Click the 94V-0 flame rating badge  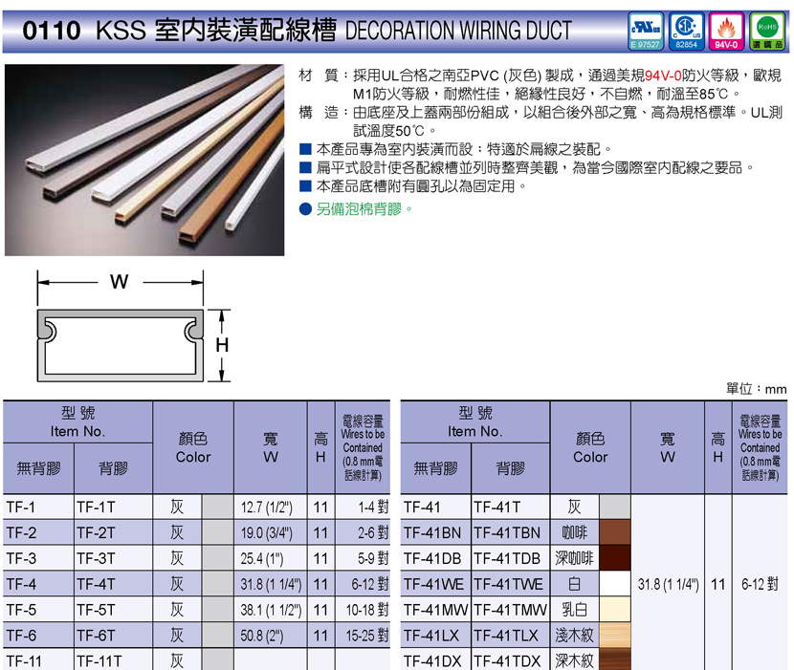726,32
